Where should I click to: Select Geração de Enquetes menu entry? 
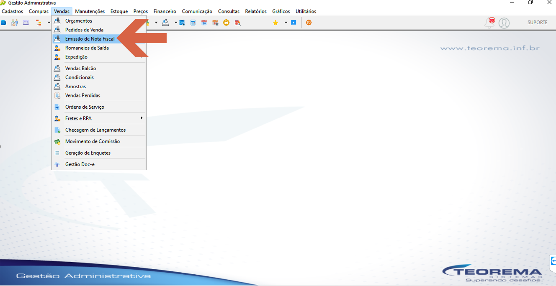tap(99, 153)
